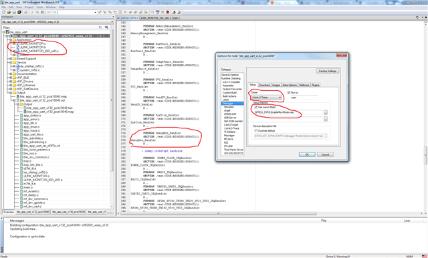The height and width of the screenshot is (258, 428).
Task: Click the Toggle Breakpoint red dot icon
Action: tap(168, 12)
